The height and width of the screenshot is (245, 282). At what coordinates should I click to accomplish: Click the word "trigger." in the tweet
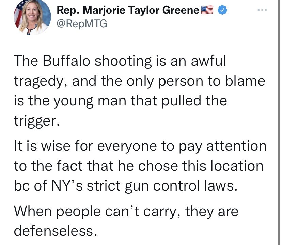[37, 121]
